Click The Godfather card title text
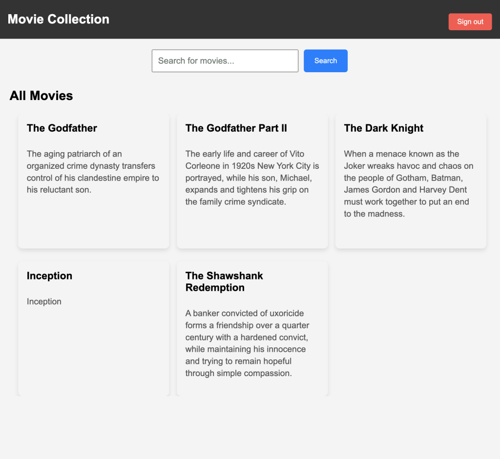 click(x=62, y=128)
